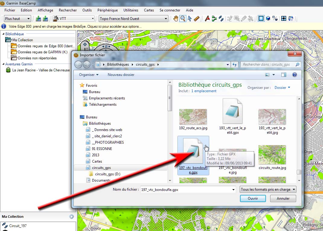The width and height of the screenshot is (323, 231).
Task: Click Bibliothèques in the address breadcrumb
Action: [118, 64]
